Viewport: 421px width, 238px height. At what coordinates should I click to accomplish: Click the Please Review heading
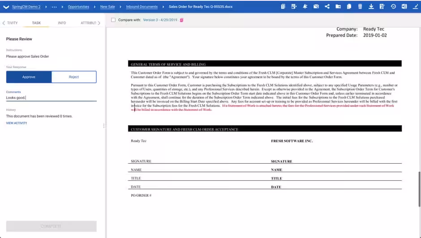point(19,39)
